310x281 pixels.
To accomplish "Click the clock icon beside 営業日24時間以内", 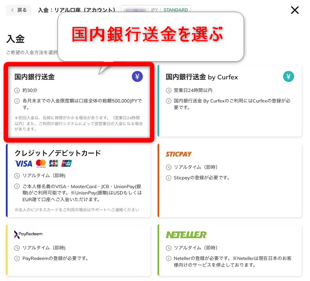I will 168,90.
